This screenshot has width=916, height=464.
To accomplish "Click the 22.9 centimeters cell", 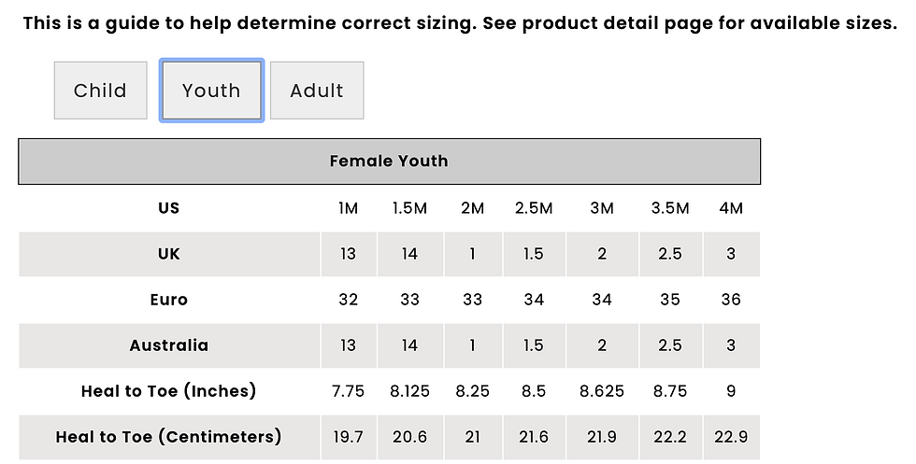I will pyautogui.click(x=731, y=437).
